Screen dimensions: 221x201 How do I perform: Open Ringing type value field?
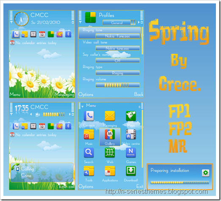pos(118,73)
